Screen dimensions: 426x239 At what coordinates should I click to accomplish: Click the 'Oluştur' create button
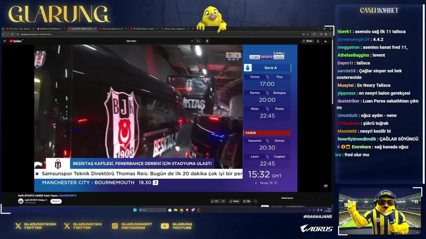click(308, 41)
